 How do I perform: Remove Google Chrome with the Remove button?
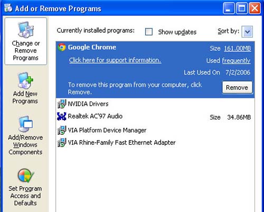click(x=237, y=87)
